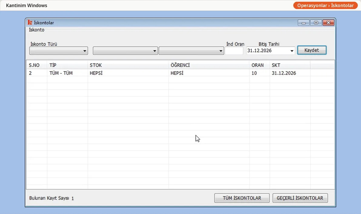
Task: Expand the second combo box next to İskonto Türü
Action: pos(125,51)
